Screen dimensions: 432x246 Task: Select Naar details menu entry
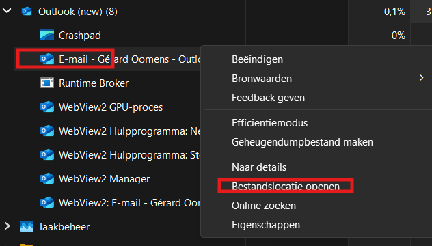259,167
